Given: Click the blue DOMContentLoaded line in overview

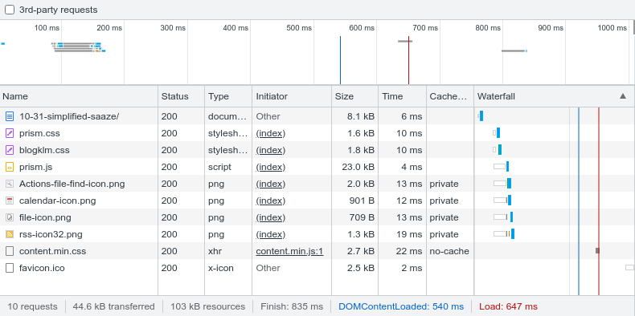Looking at the screenshot, I should point(340,60).
